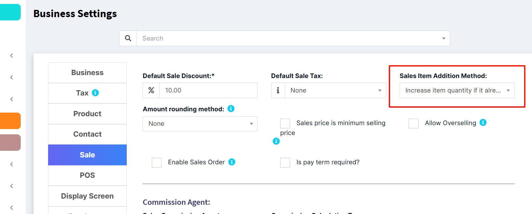Click Enable Sales Order info icon
This screenshot has width=532, height=214.
pos(232,162)
